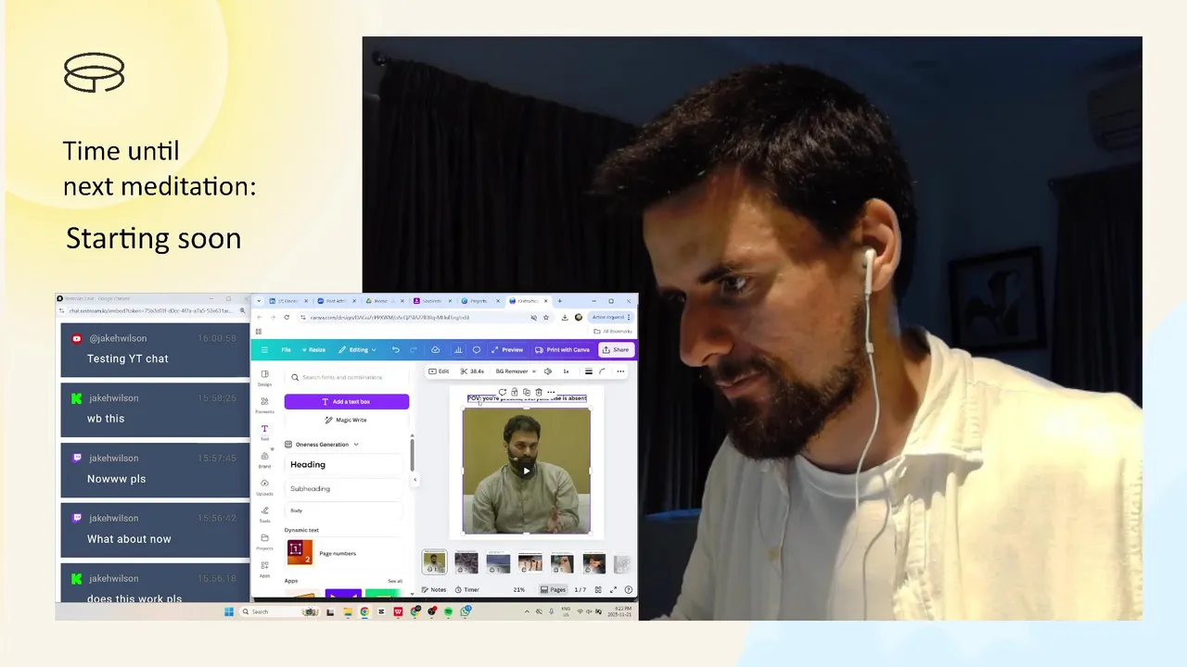Viewport: 1187px width, 667px height.
Task: Open the Tools panel in the sidebar
Action: point(264,513)
